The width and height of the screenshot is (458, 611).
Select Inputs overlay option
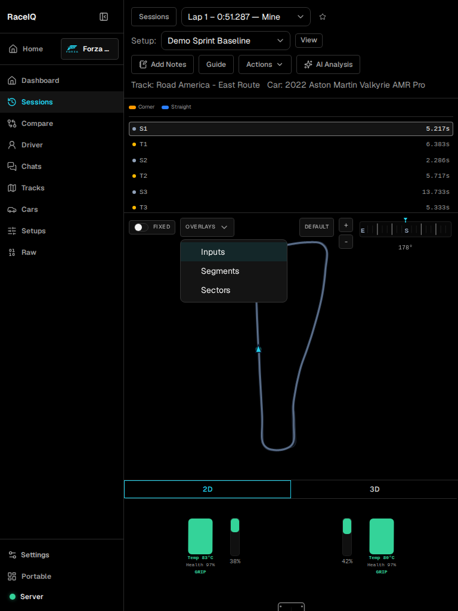click(x=234, y=252)
